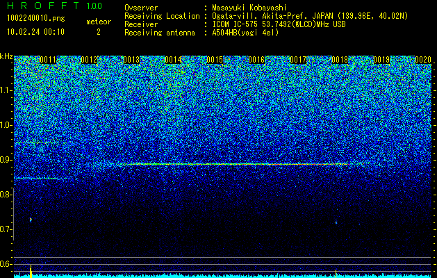Click the small echo spot under marker 0018
Screen dimensions: 437x278
point(336,222)
